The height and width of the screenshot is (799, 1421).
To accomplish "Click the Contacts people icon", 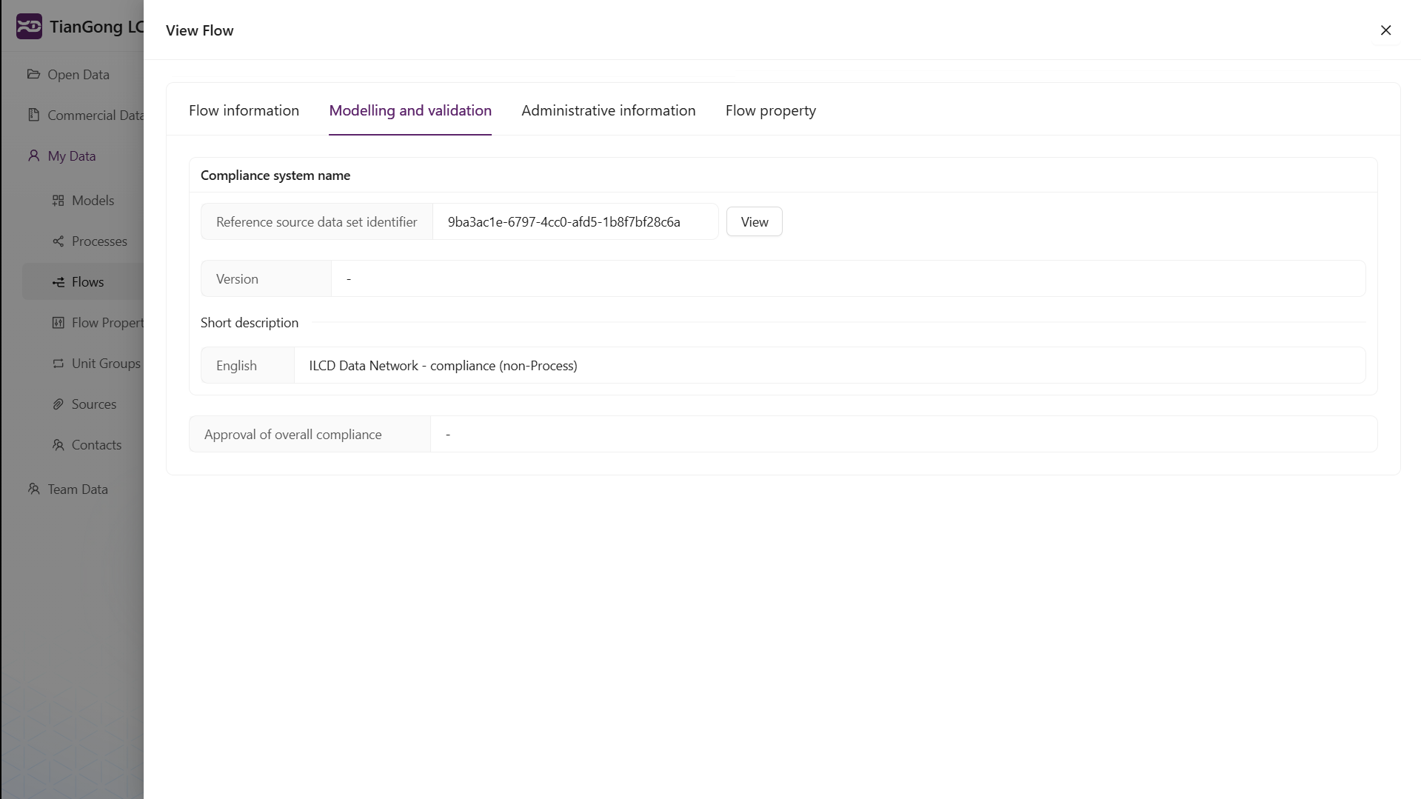I will 58,445.
